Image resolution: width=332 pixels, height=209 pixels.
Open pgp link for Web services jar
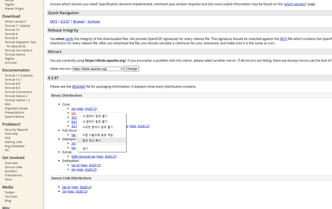[100, 156]
